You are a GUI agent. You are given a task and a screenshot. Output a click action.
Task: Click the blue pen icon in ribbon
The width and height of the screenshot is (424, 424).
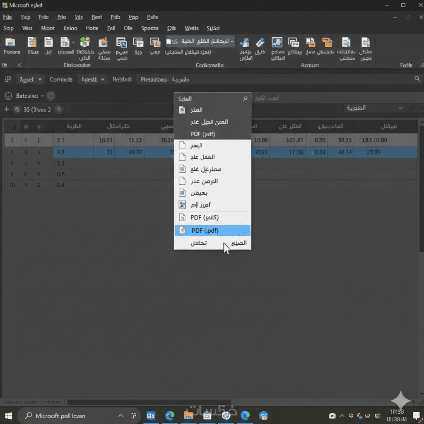pyautogui.click(x=245, y=42)
